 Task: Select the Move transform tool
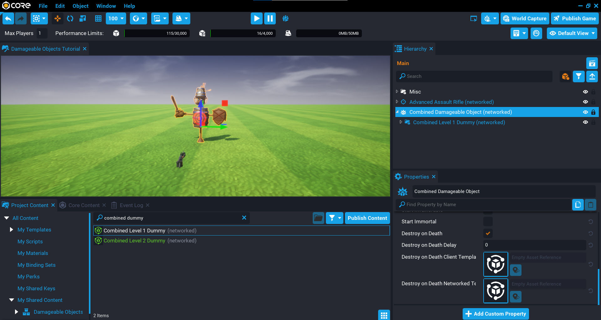click(x=58, y=18)
